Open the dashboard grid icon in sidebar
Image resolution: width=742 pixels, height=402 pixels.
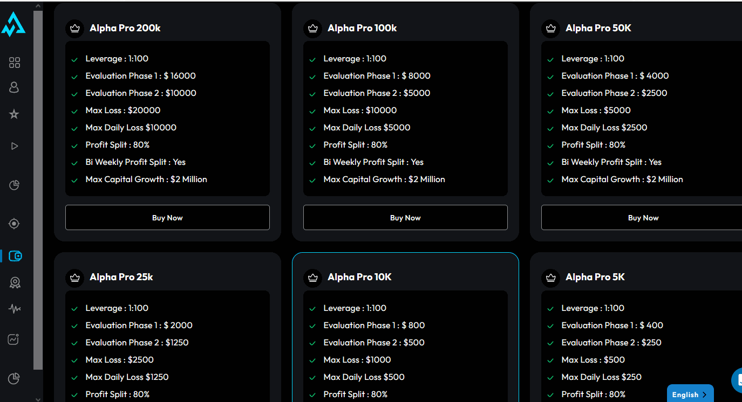point(15,63)
